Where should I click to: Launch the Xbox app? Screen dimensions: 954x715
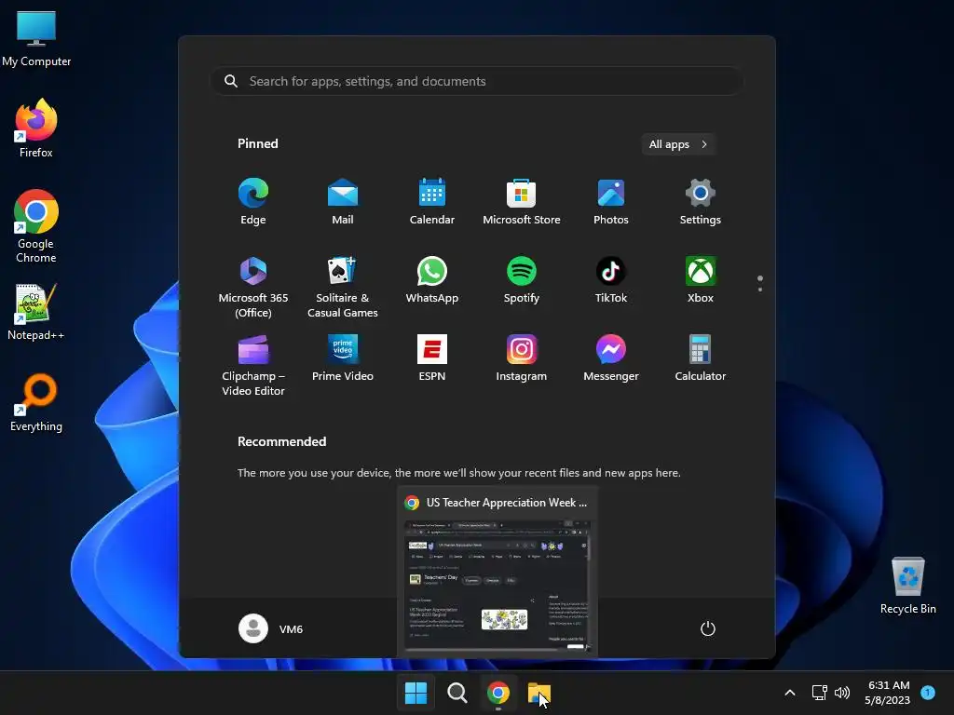(701, 279)
